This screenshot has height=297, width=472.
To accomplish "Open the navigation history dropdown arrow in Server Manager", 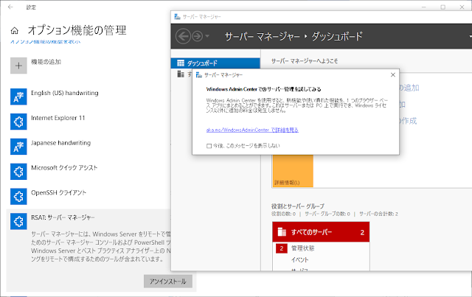I will click(x=207, y=36).
